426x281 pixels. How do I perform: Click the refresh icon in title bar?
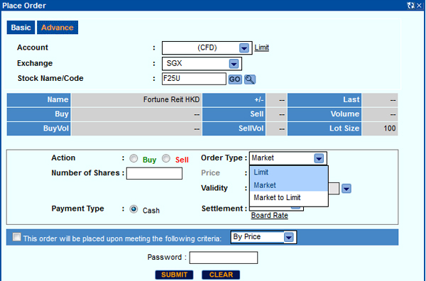(410, 6)
